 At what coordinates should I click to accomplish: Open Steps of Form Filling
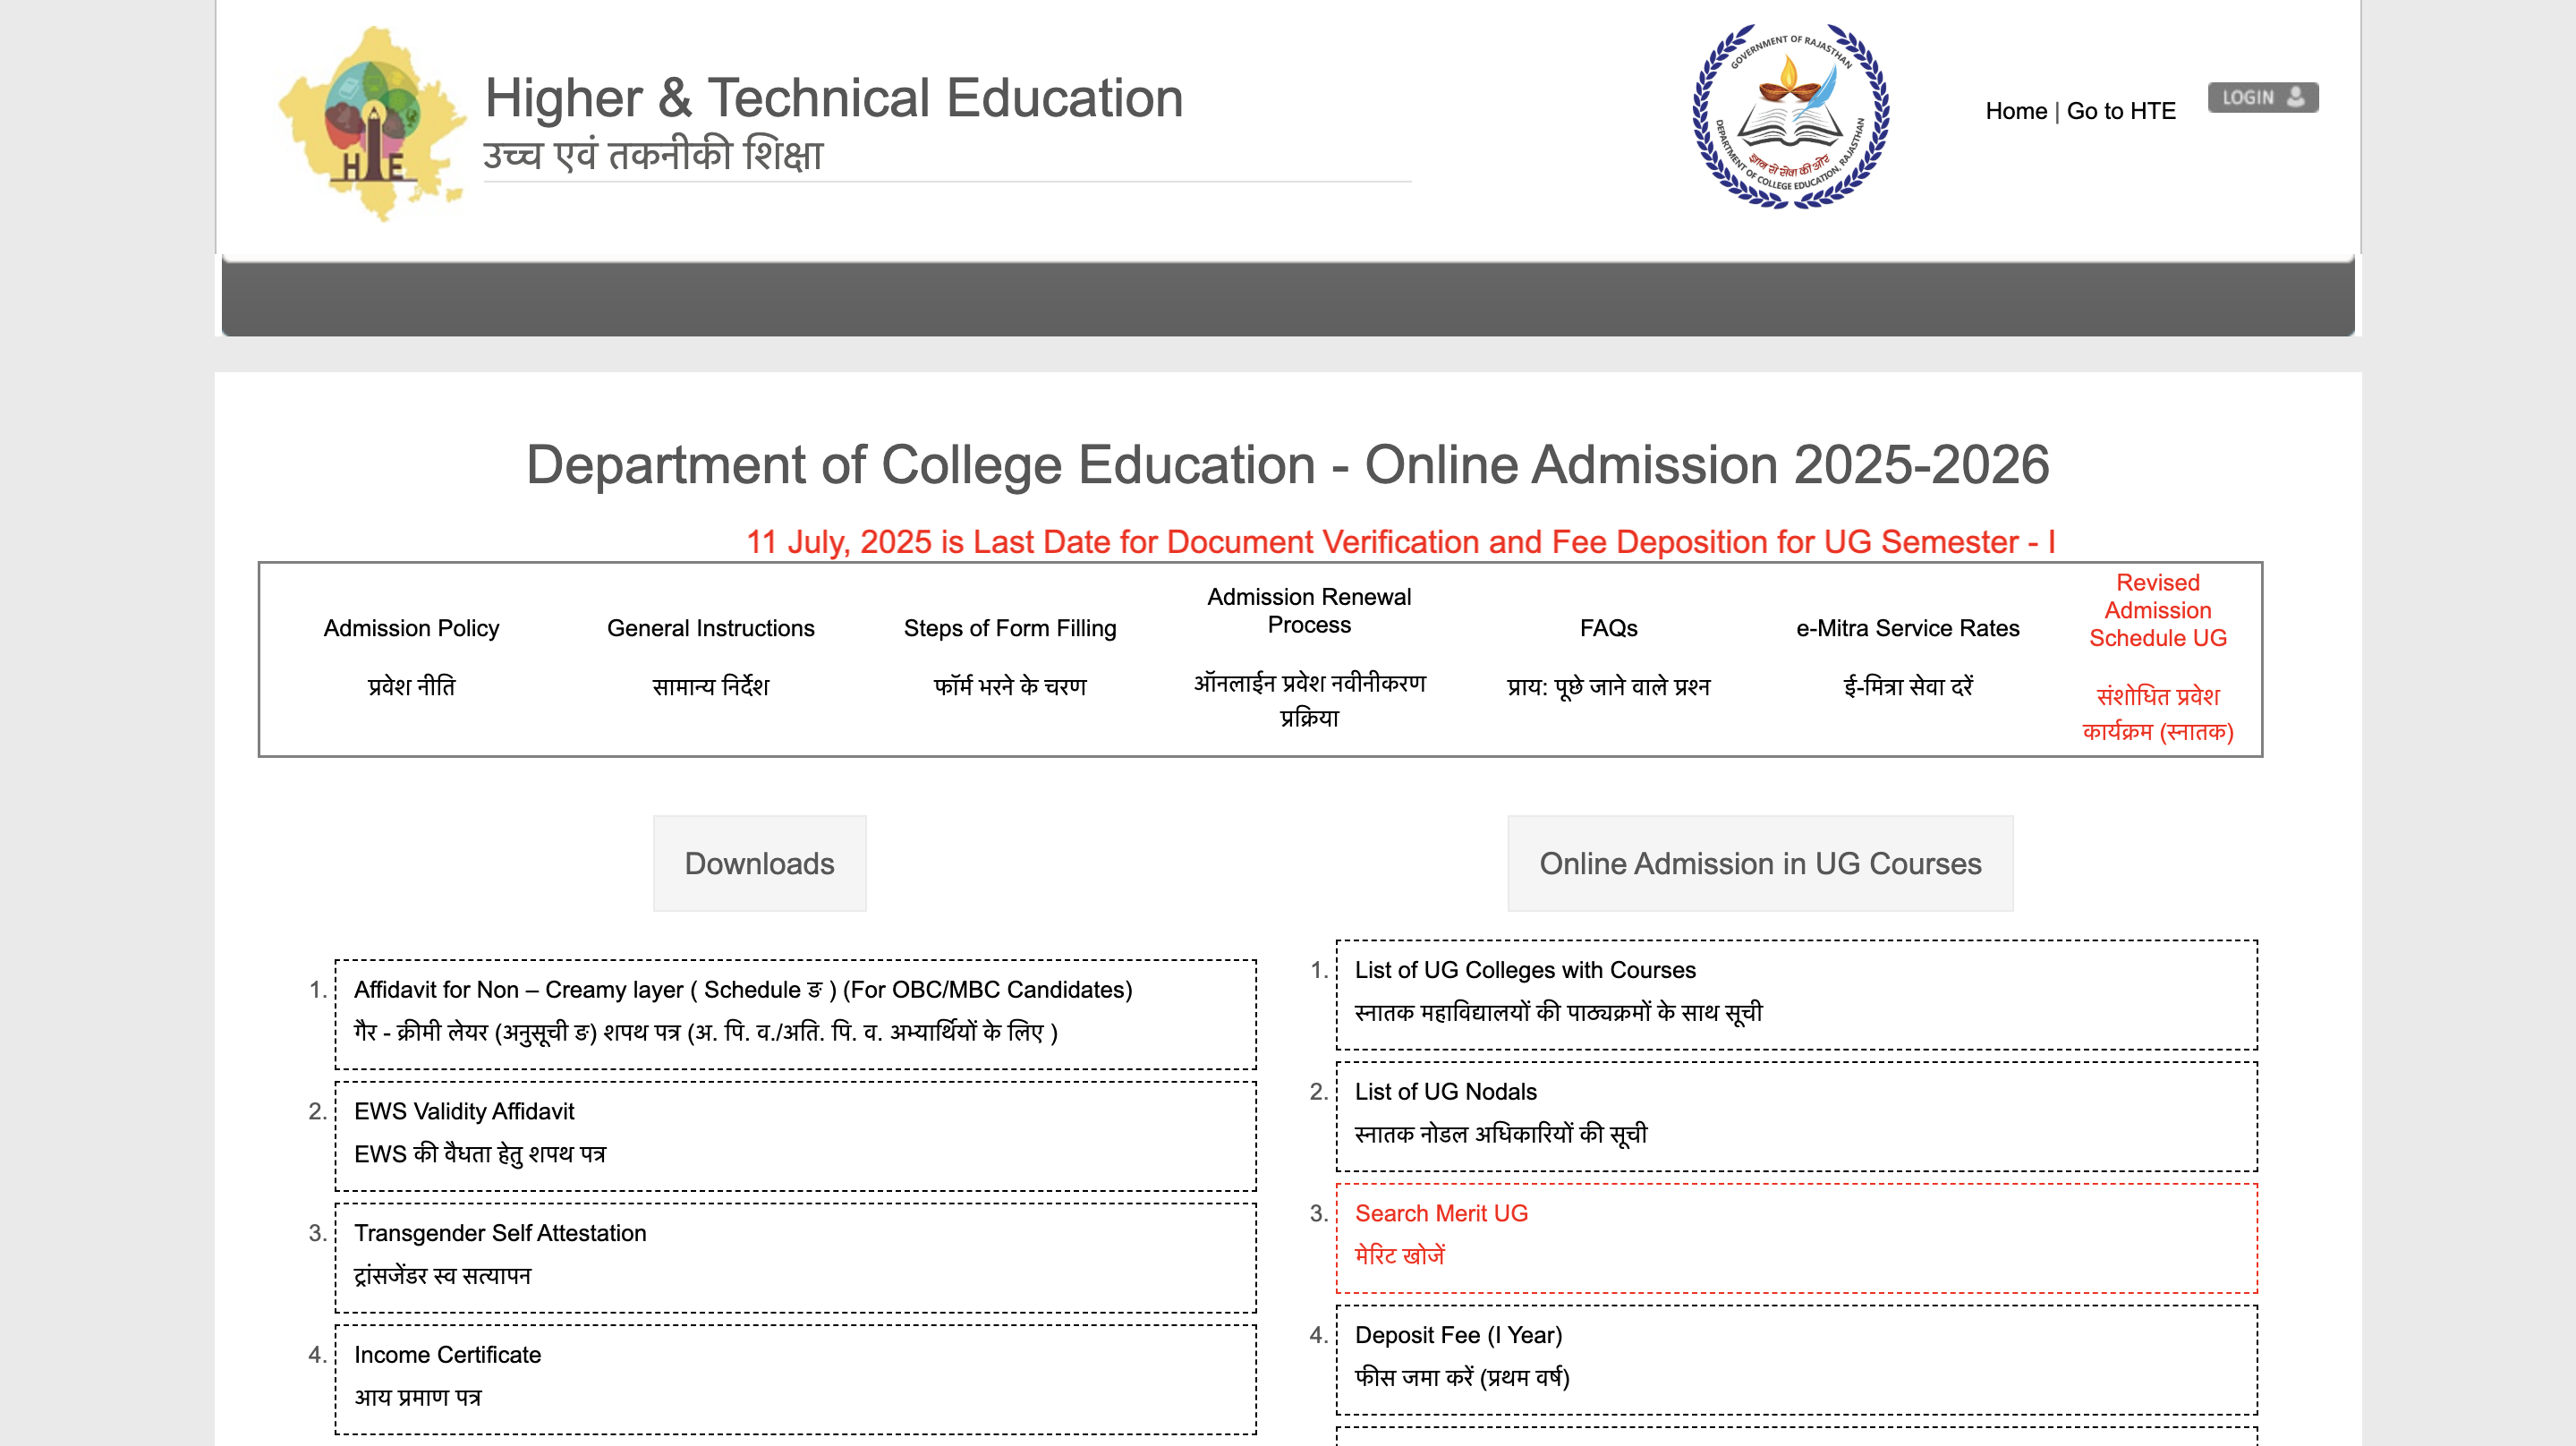click(1010, 628)
